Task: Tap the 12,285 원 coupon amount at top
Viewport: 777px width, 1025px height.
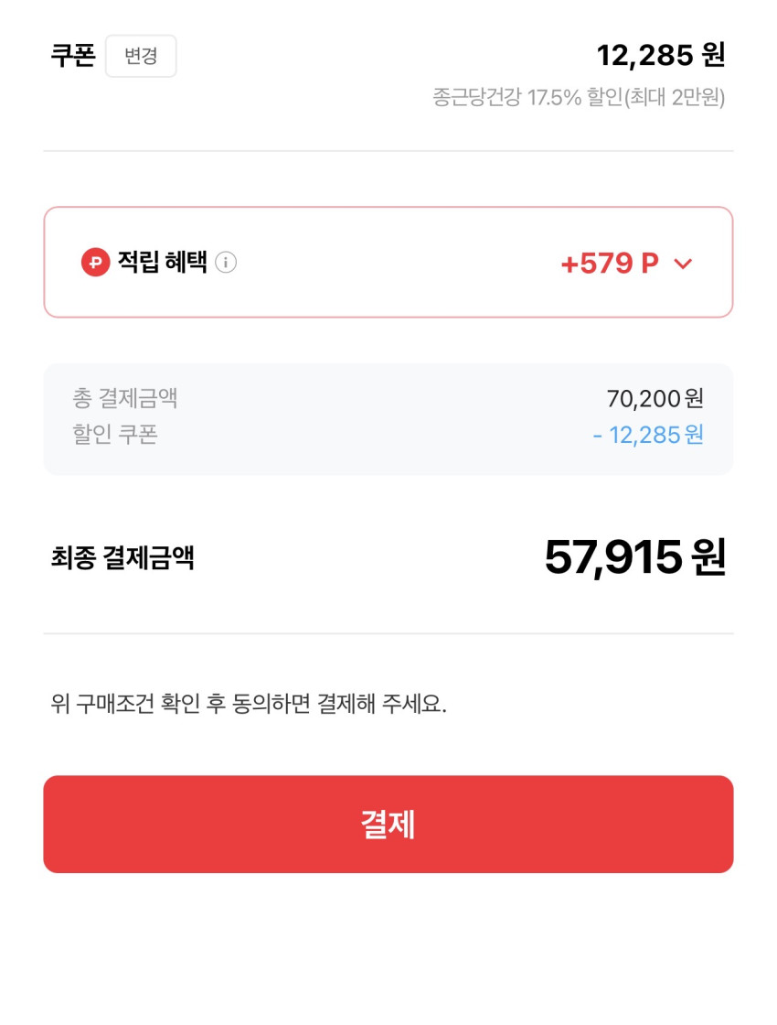Action: coord(660,55)
